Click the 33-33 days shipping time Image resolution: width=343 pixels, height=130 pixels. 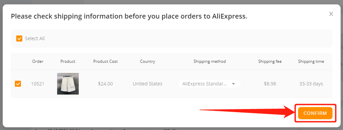coord(311,84)
